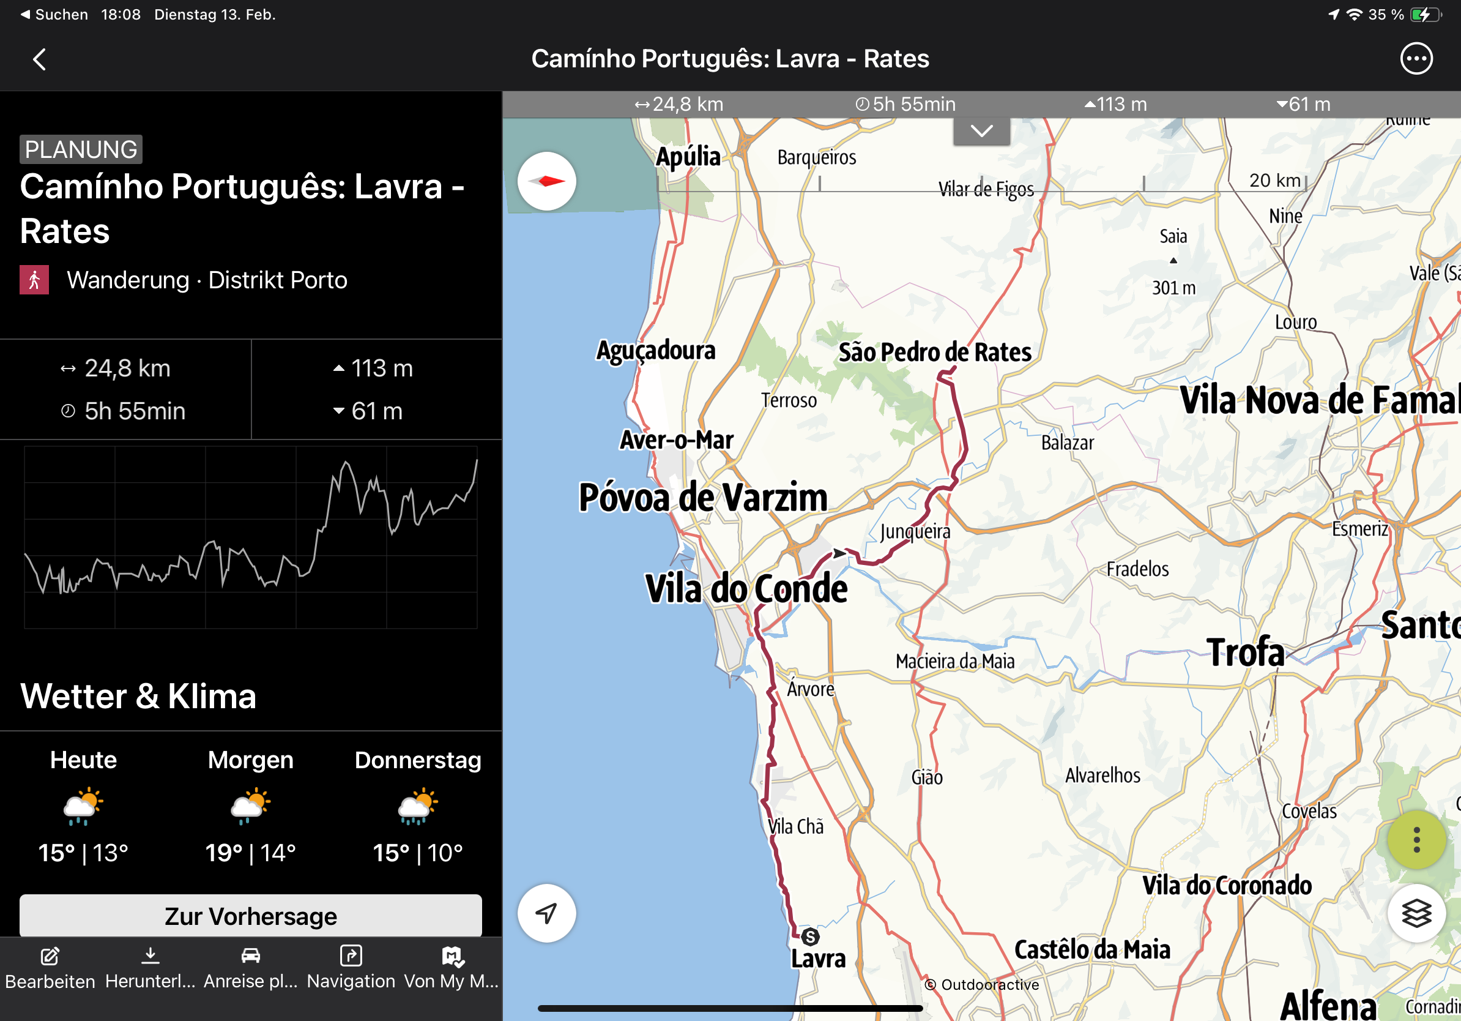Tap Vila do Conde map label
1461x1021 pixels.
pos(746,588)
